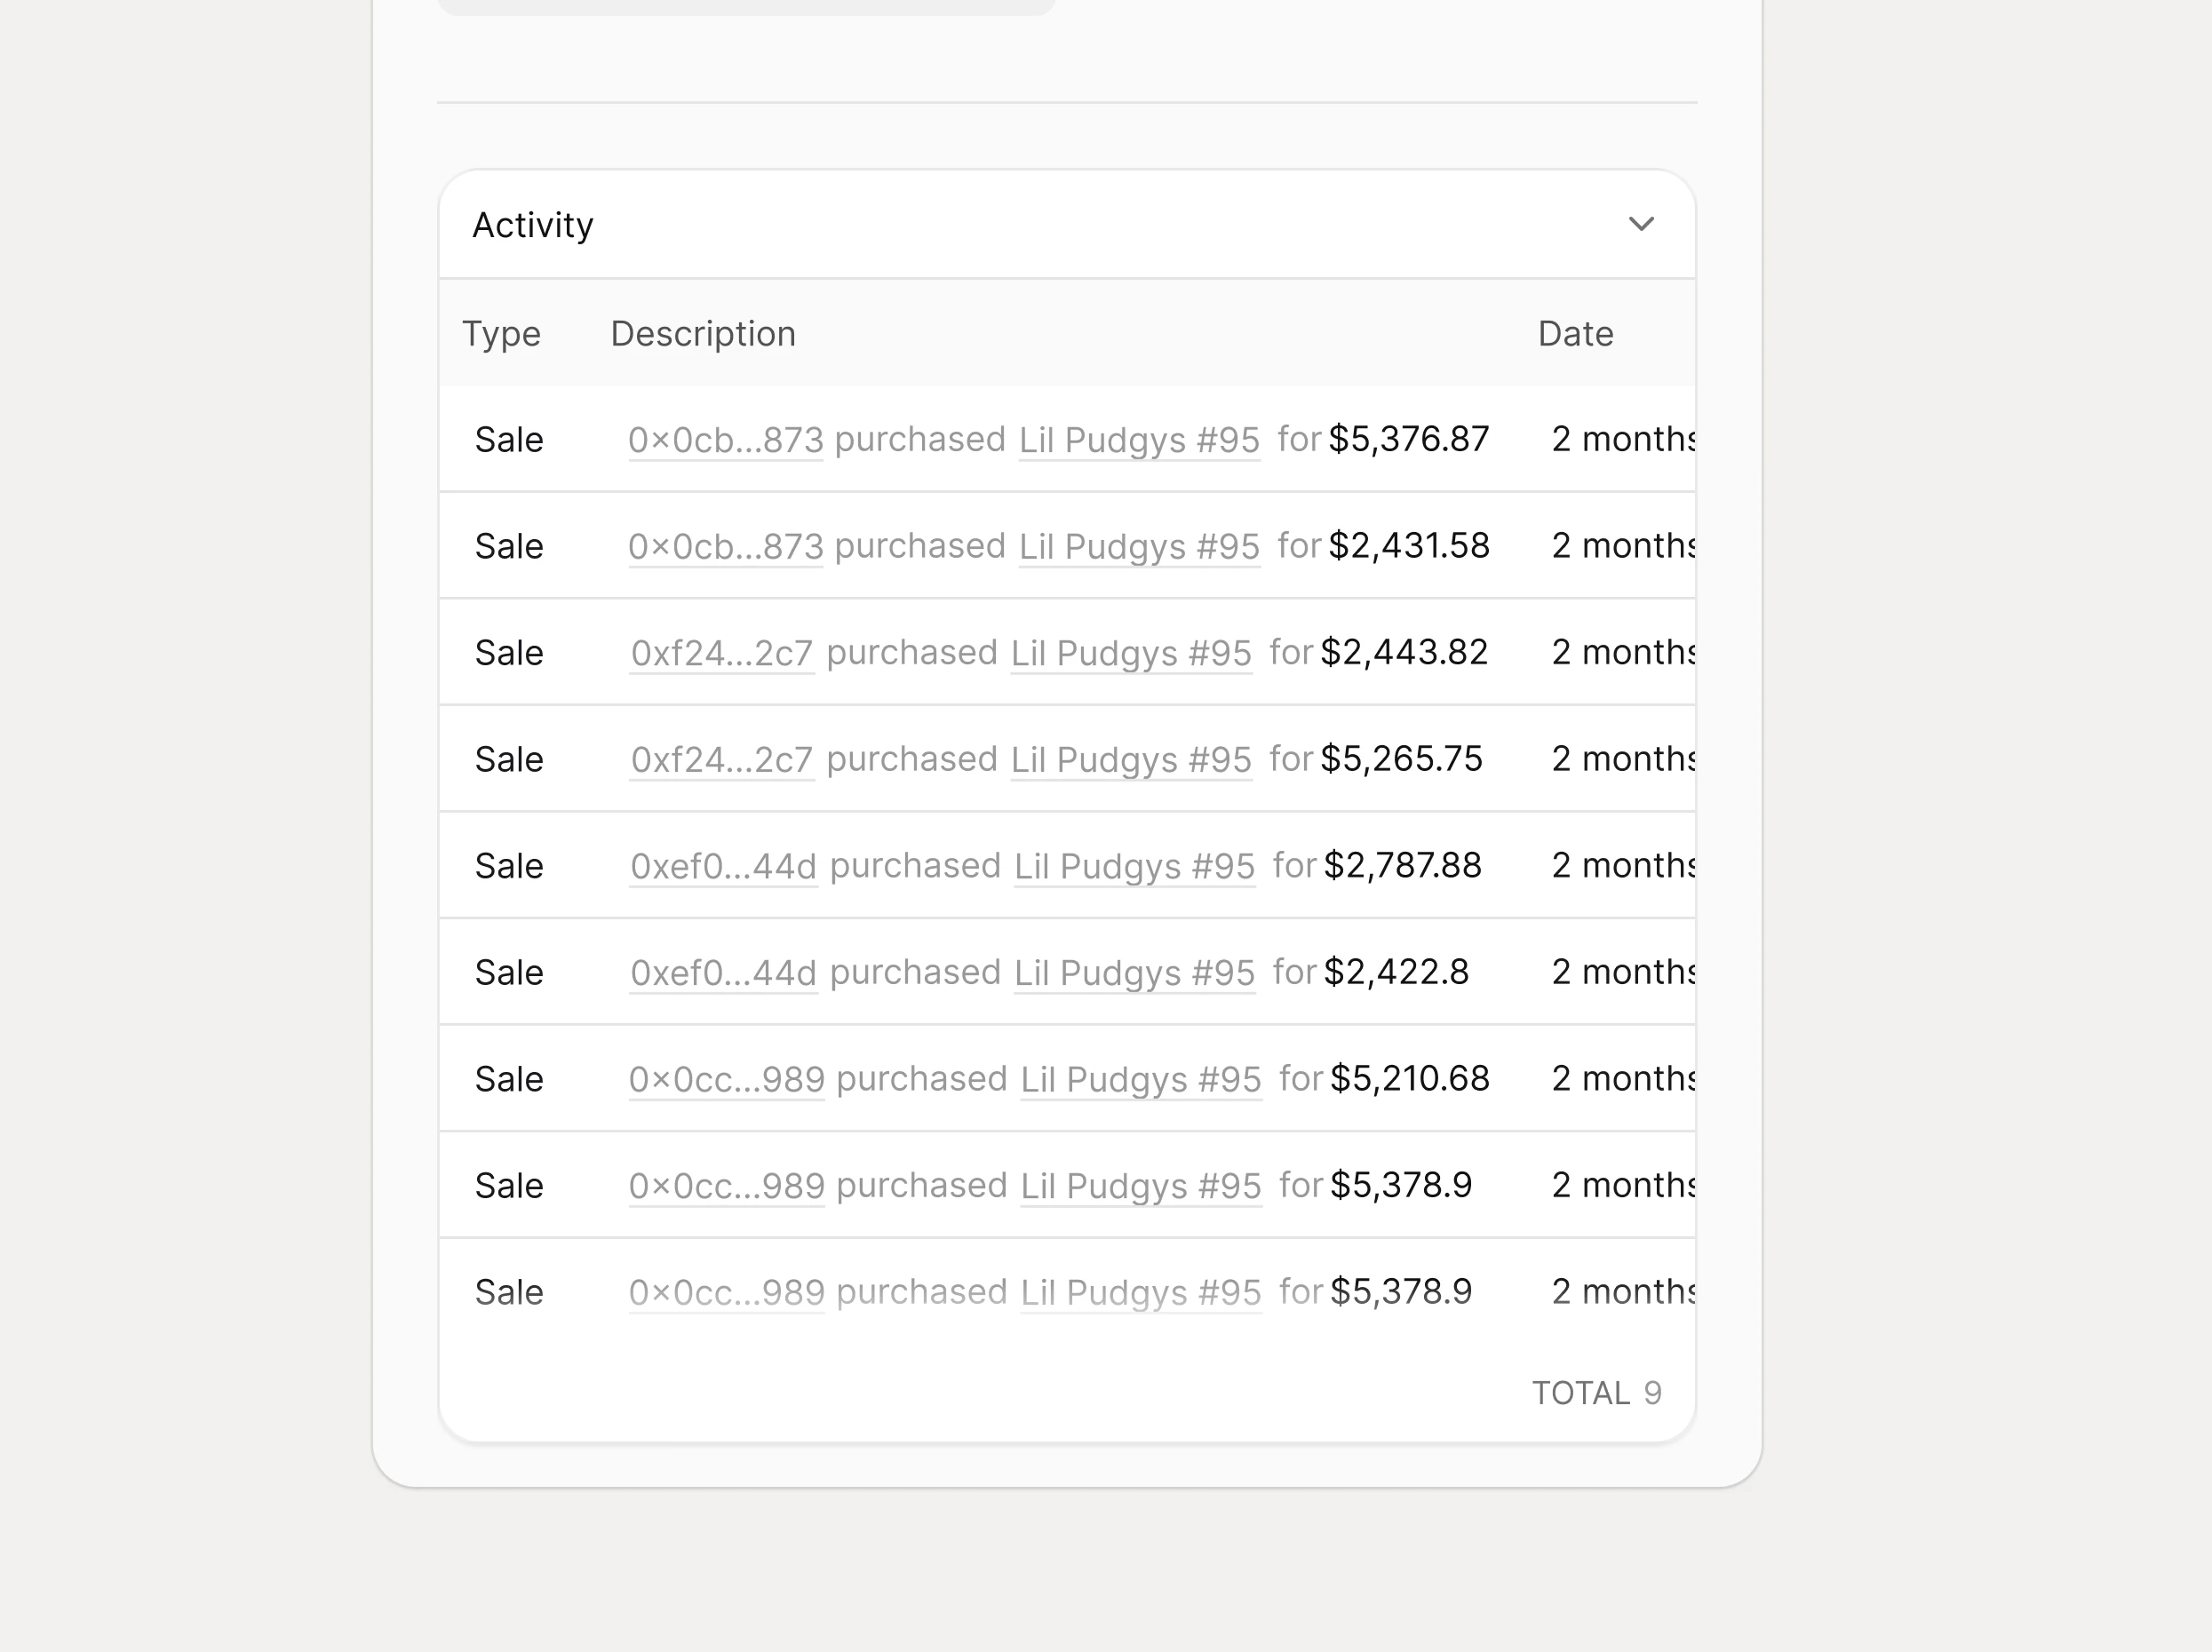The image size is (2212, 1652).
Task: Open 0xef0...44d address in $2,422.8 sale
Action: (723, 973)
